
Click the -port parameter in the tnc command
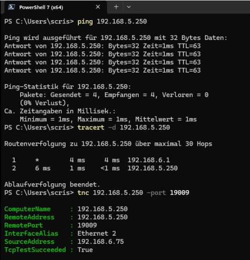tap(156, 192)
